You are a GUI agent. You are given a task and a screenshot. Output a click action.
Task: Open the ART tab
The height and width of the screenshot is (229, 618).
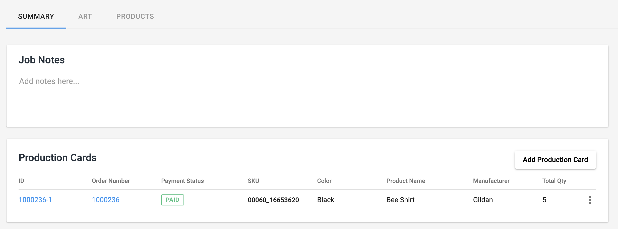[85, 17]
